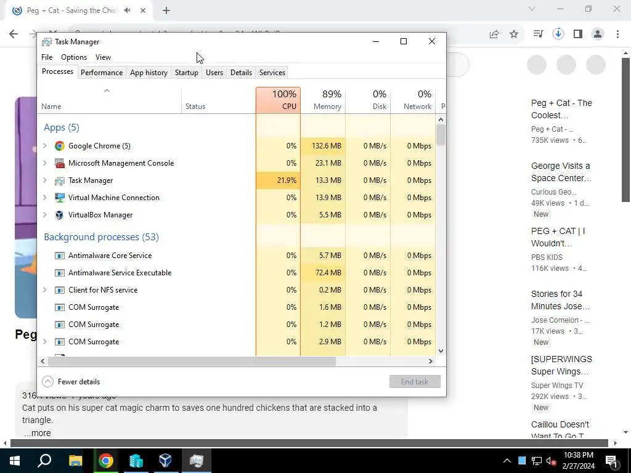Click the Client for NFS service icon

60,291
